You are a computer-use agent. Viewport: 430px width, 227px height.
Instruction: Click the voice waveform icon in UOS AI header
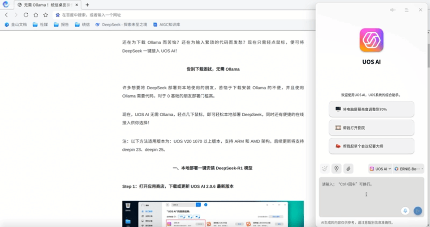[393, 10]
